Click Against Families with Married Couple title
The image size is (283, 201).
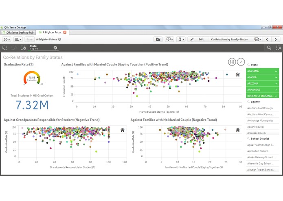tap(115, 64)
